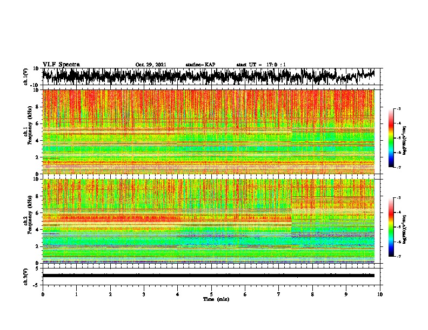Viewport: 428px width, 330px height.
Task: Click the ch.3 voltage trace black band
Action: point(209,276)
